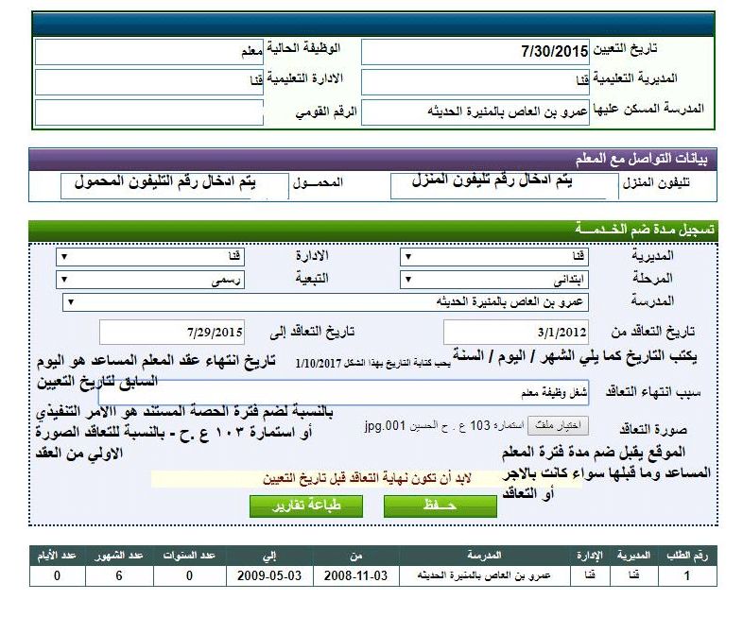Click the طباعة تقارير print reports button
This screenshot has height=617, width=743.
306,506
